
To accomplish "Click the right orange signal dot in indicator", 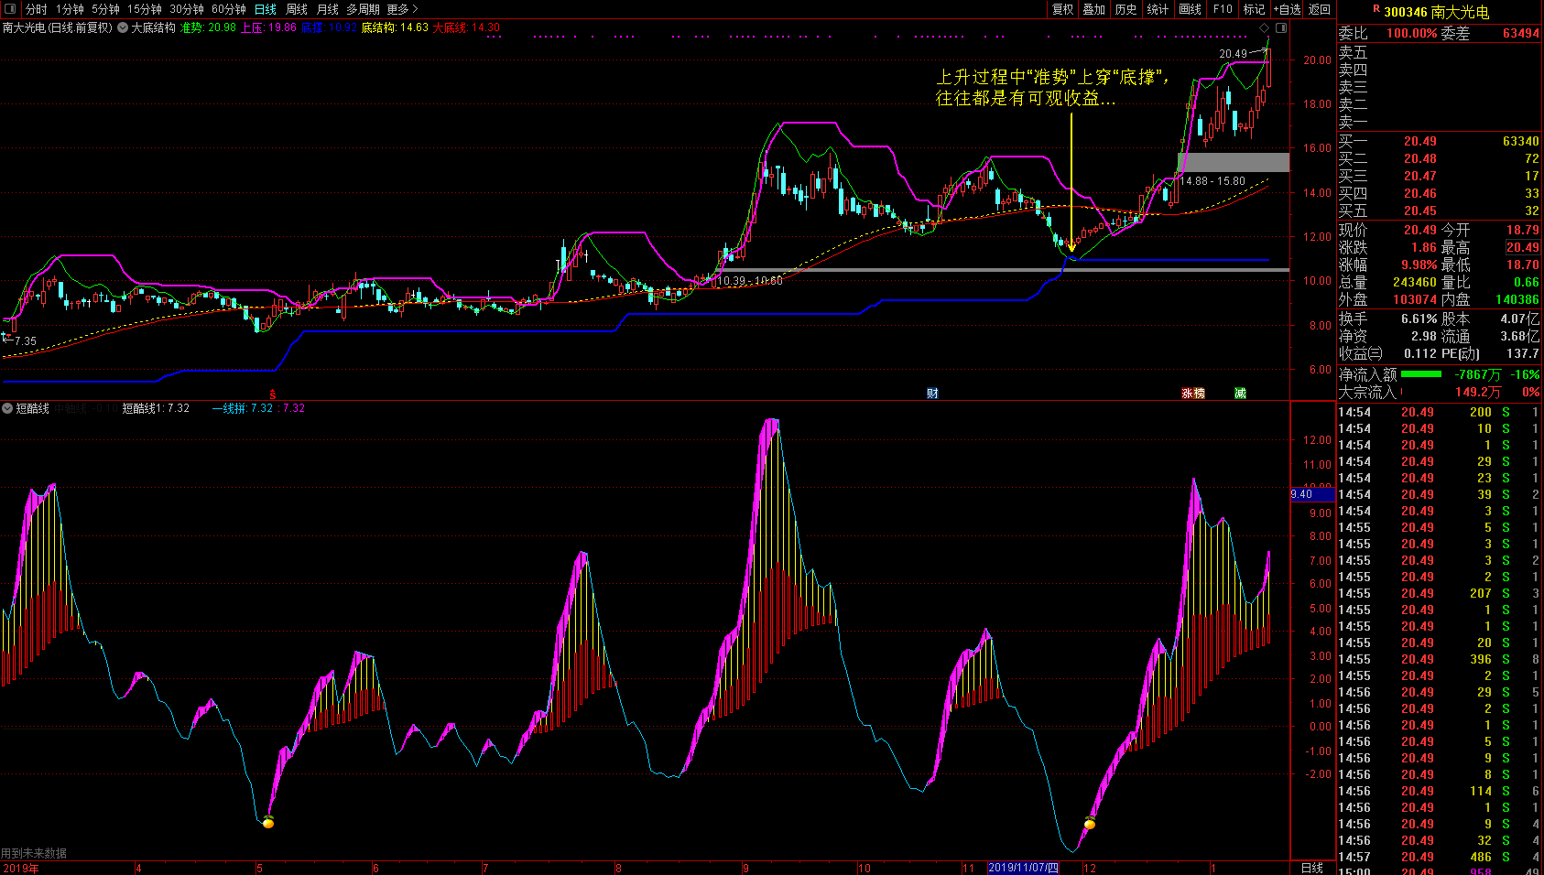I will [1089, 824].
